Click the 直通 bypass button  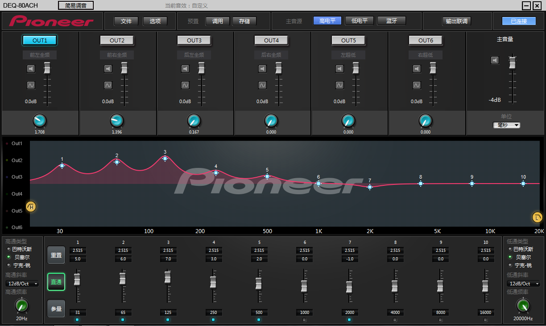(x=56, y=282)
